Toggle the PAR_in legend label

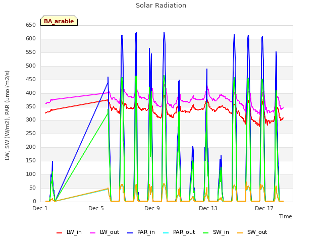click(x=146, y=232)
